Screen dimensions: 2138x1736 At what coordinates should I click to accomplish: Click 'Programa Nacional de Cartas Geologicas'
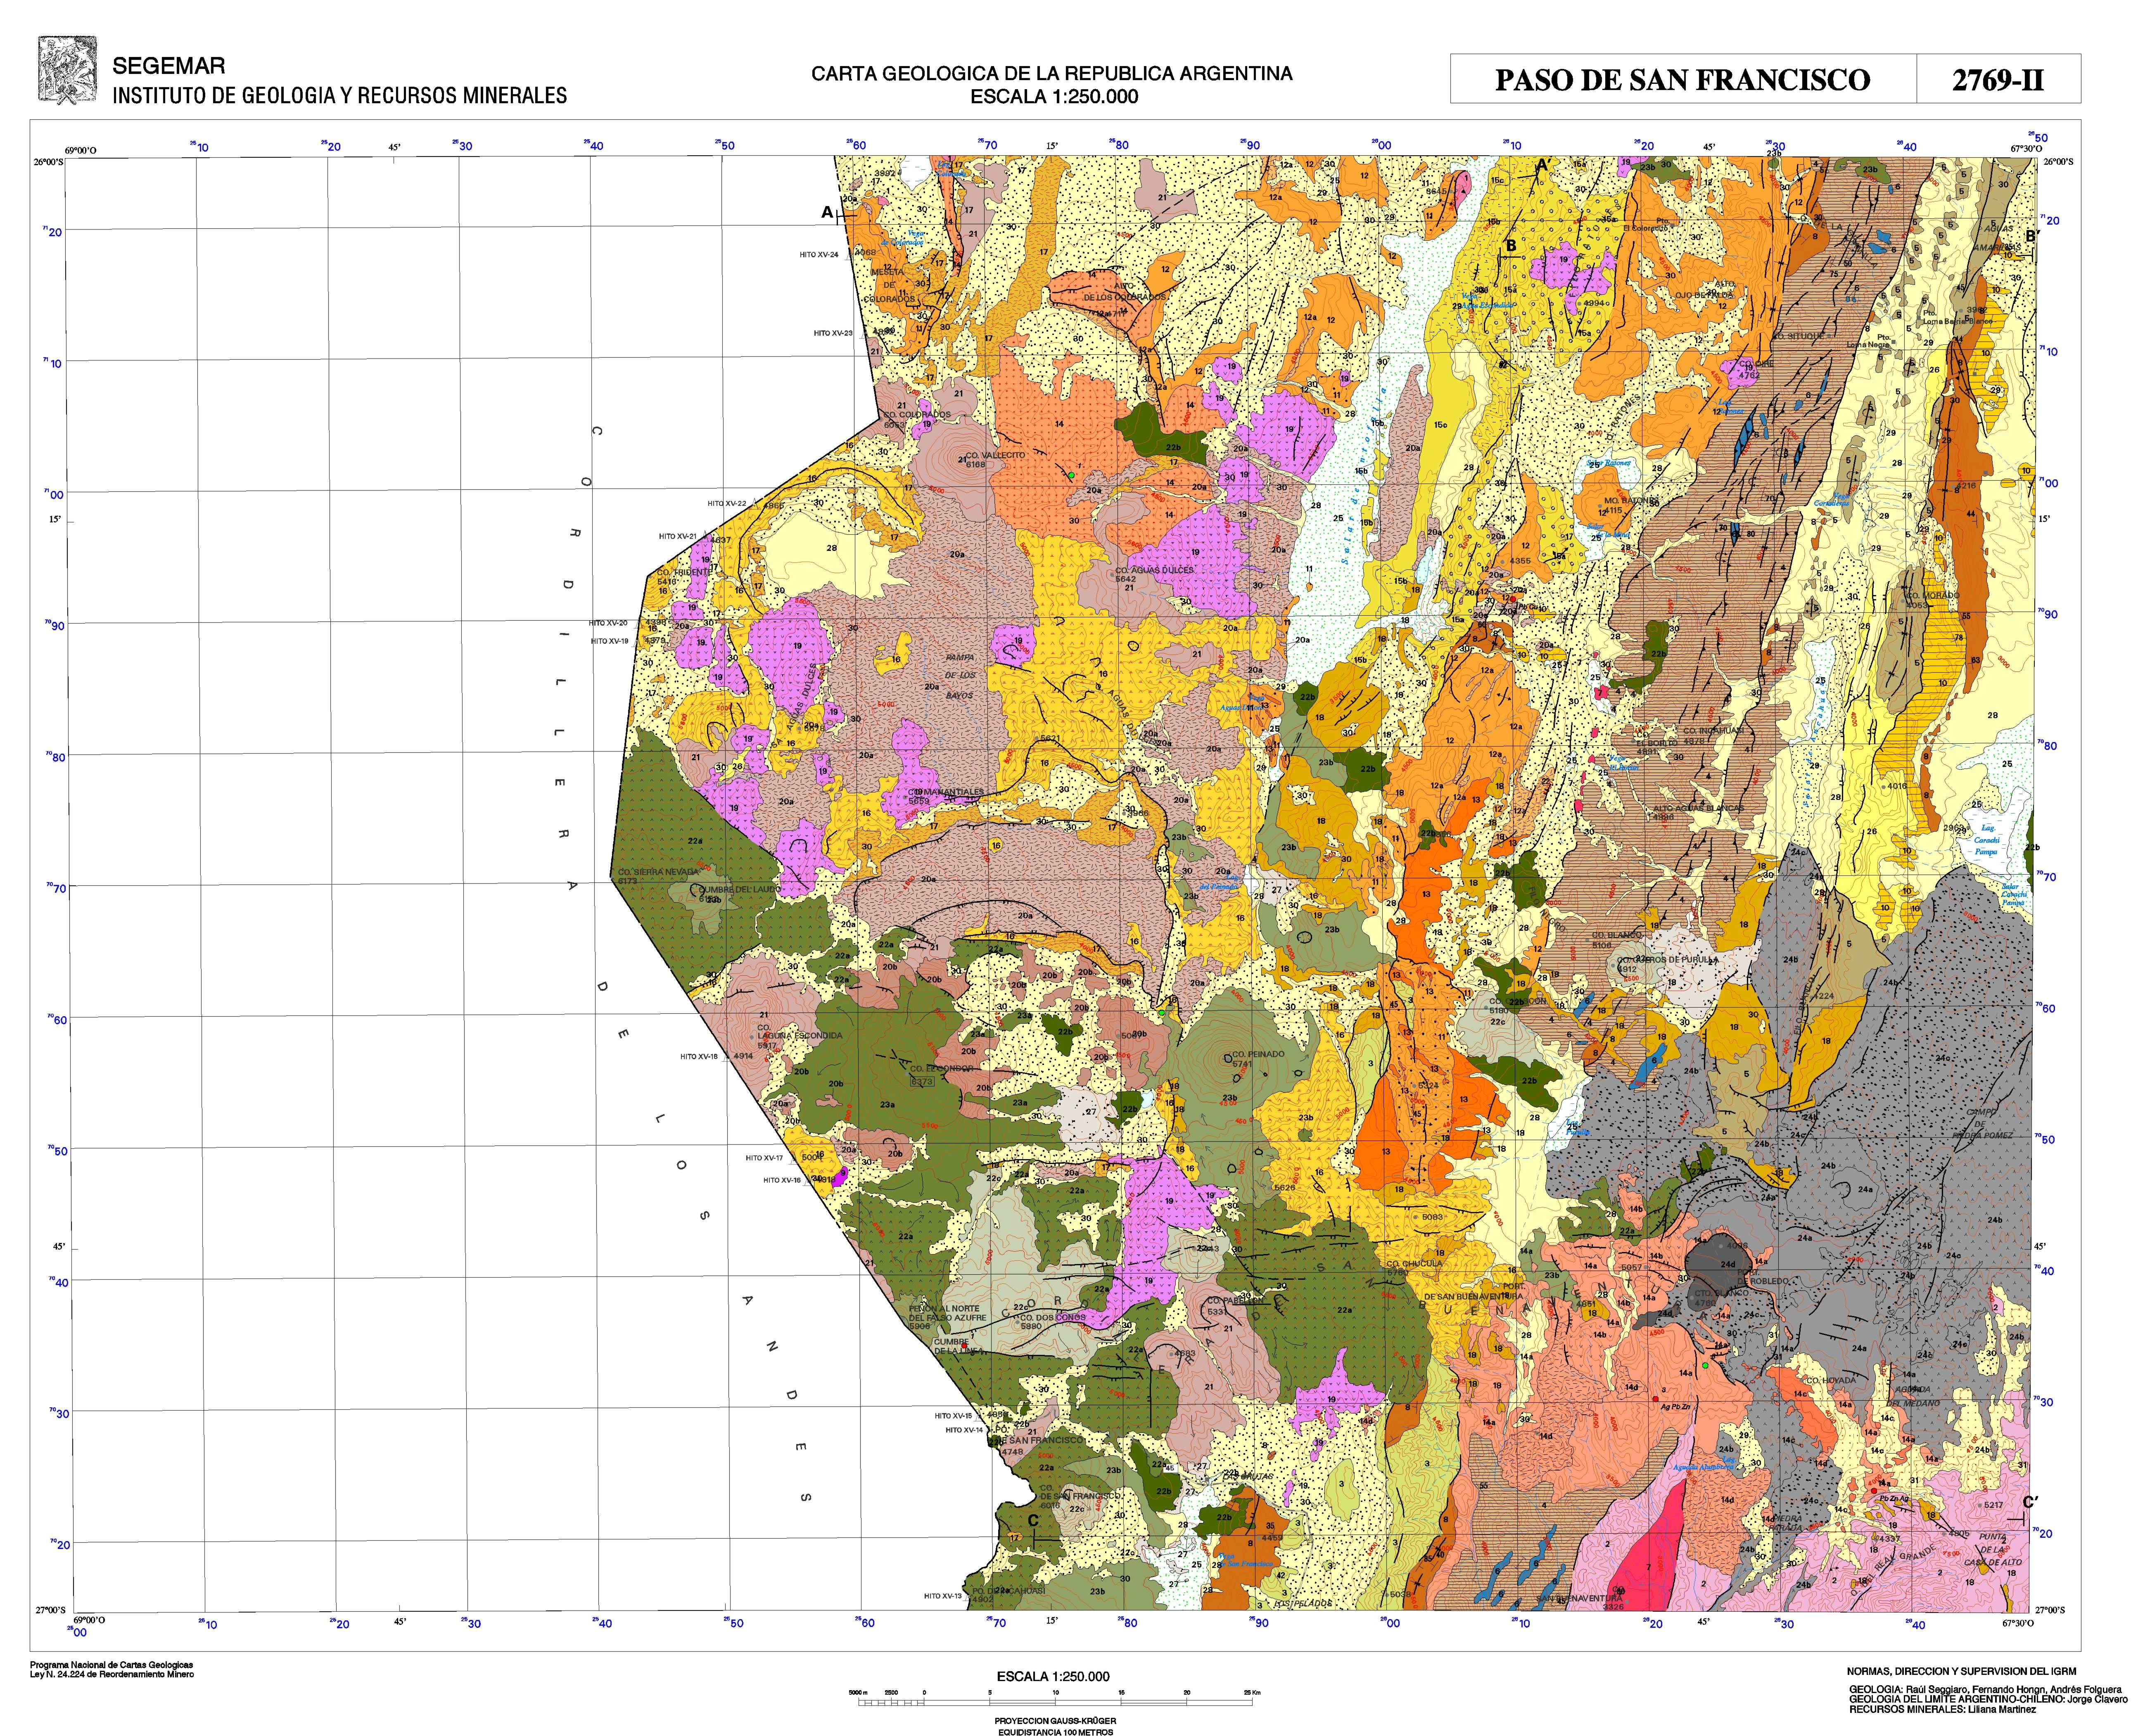pos(112,1665)
